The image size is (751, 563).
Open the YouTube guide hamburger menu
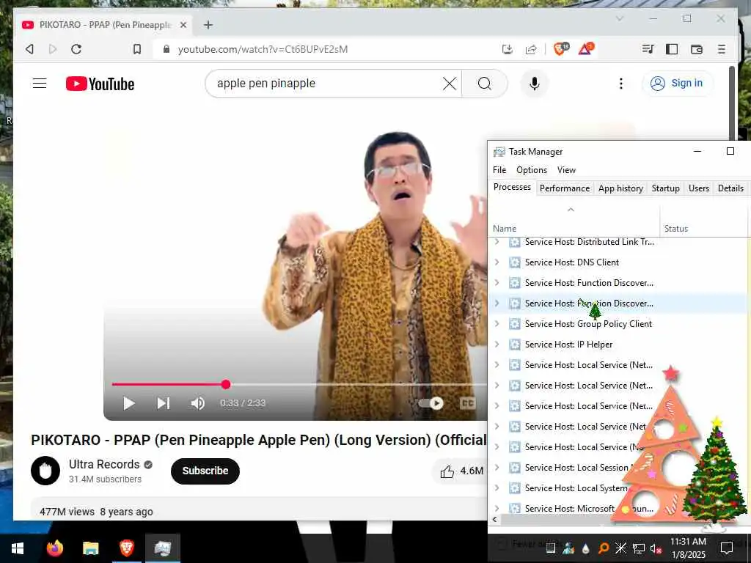(x=40, y=84)
